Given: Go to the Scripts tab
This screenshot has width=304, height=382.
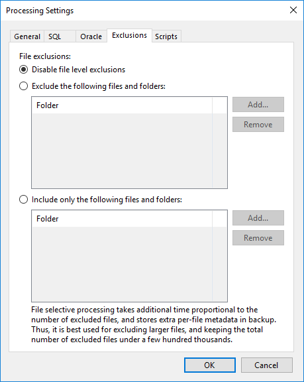Looking at the screenshot, I should tap(166, 36).
